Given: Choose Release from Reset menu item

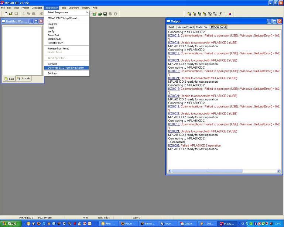Looking at the screenshot, I should pyautogui.click(x=66, y=48).
